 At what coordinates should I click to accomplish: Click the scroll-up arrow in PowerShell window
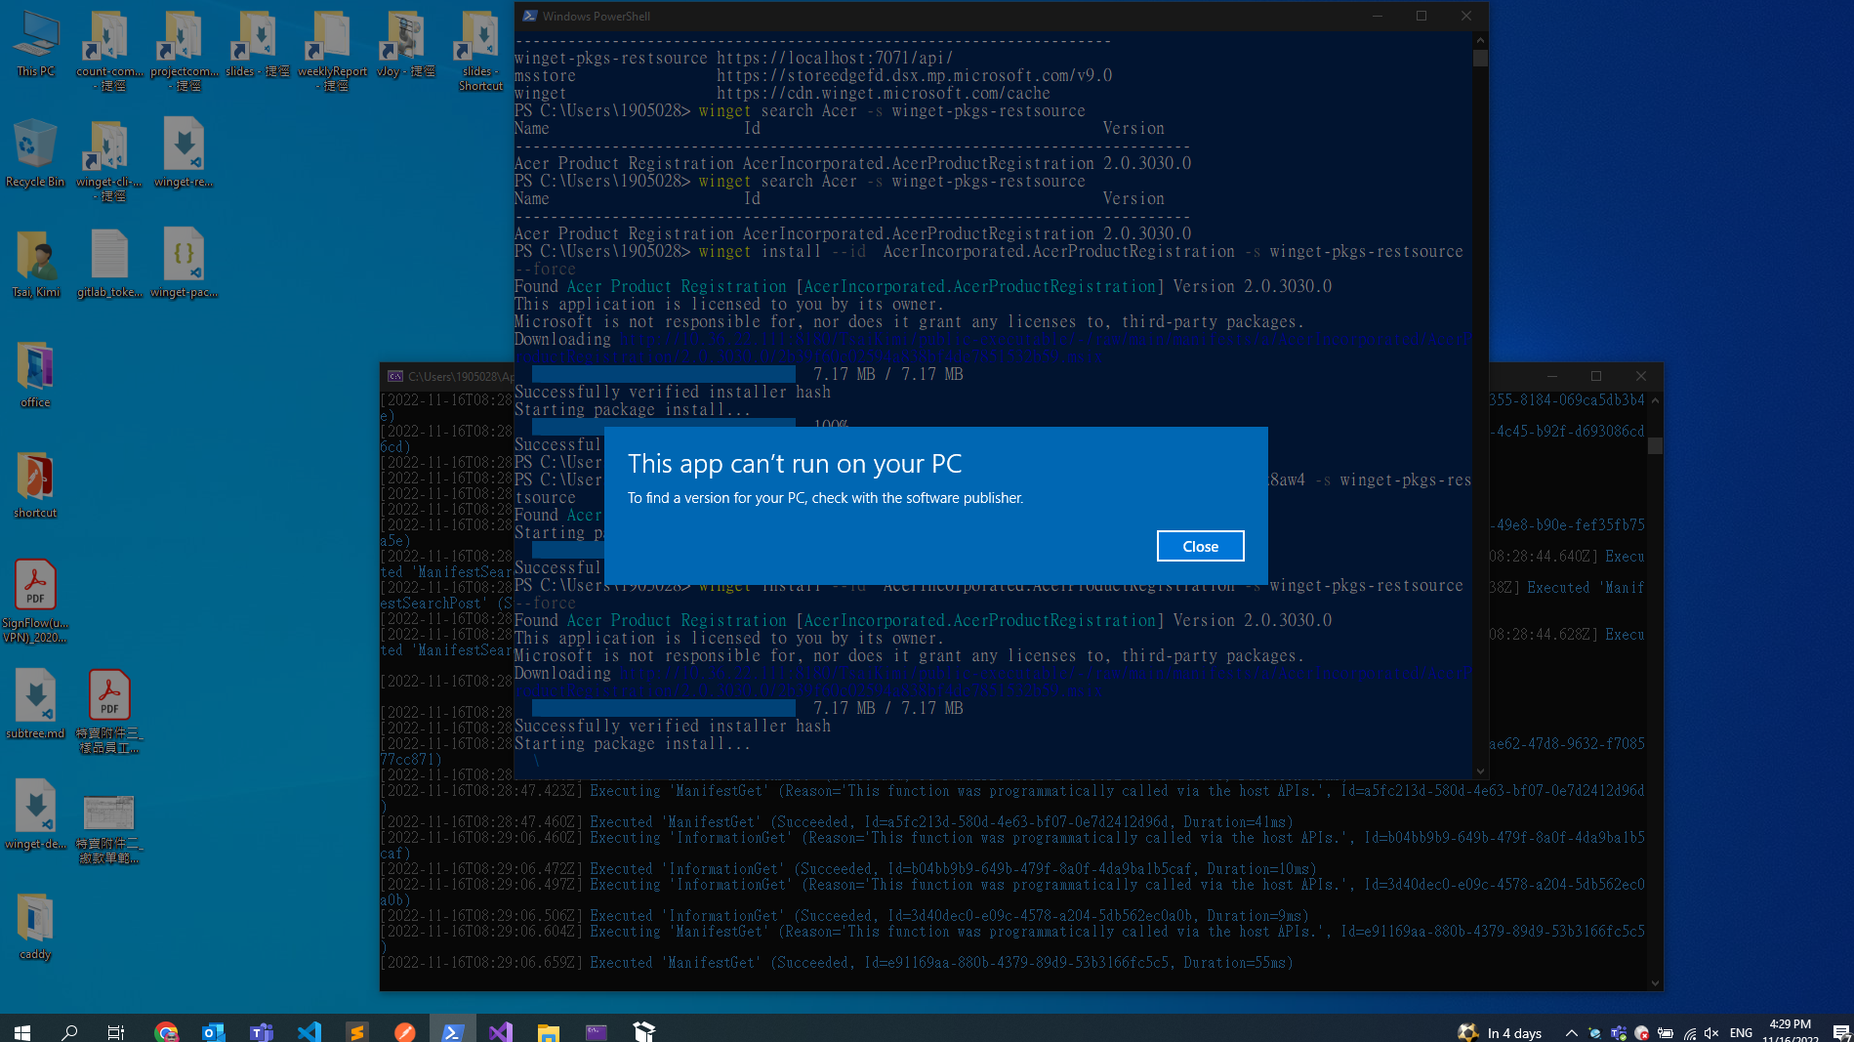[1480, 40]
